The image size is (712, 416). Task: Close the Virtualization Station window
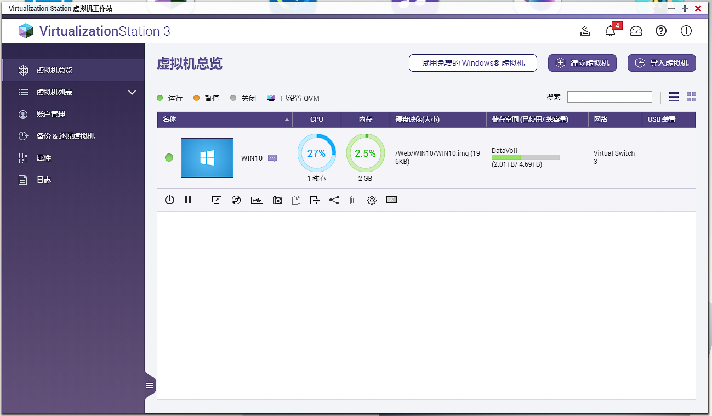point(698,9)
